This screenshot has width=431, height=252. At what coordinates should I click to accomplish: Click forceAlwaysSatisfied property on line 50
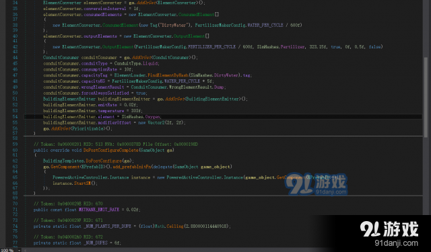[x=105, y=93]
